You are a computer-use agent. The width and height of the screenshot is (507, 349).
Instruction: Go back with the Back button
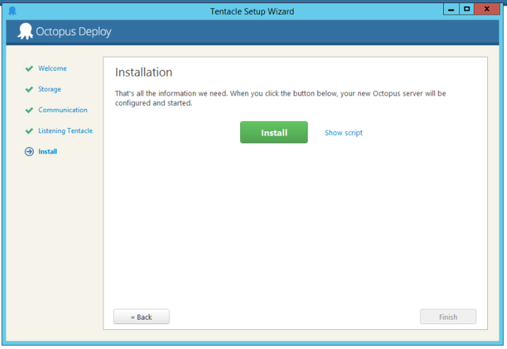point(141,317)
